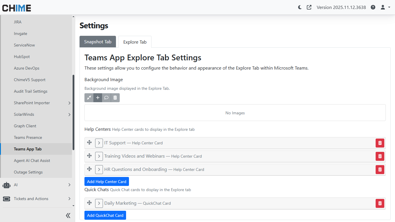This screenshot has height=222, width=395.
Task: Click Add QuickChat Card button
Action: point(105,215)
